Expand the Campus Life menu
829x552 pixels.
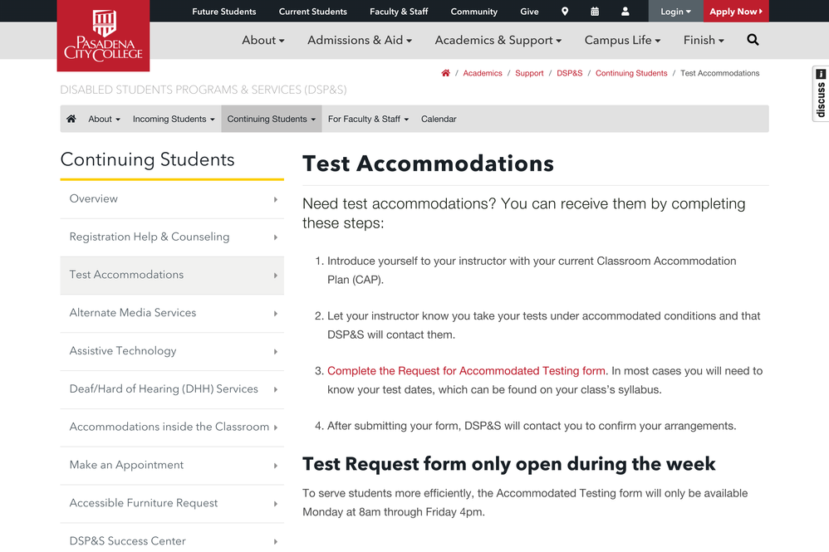[622, 40]
